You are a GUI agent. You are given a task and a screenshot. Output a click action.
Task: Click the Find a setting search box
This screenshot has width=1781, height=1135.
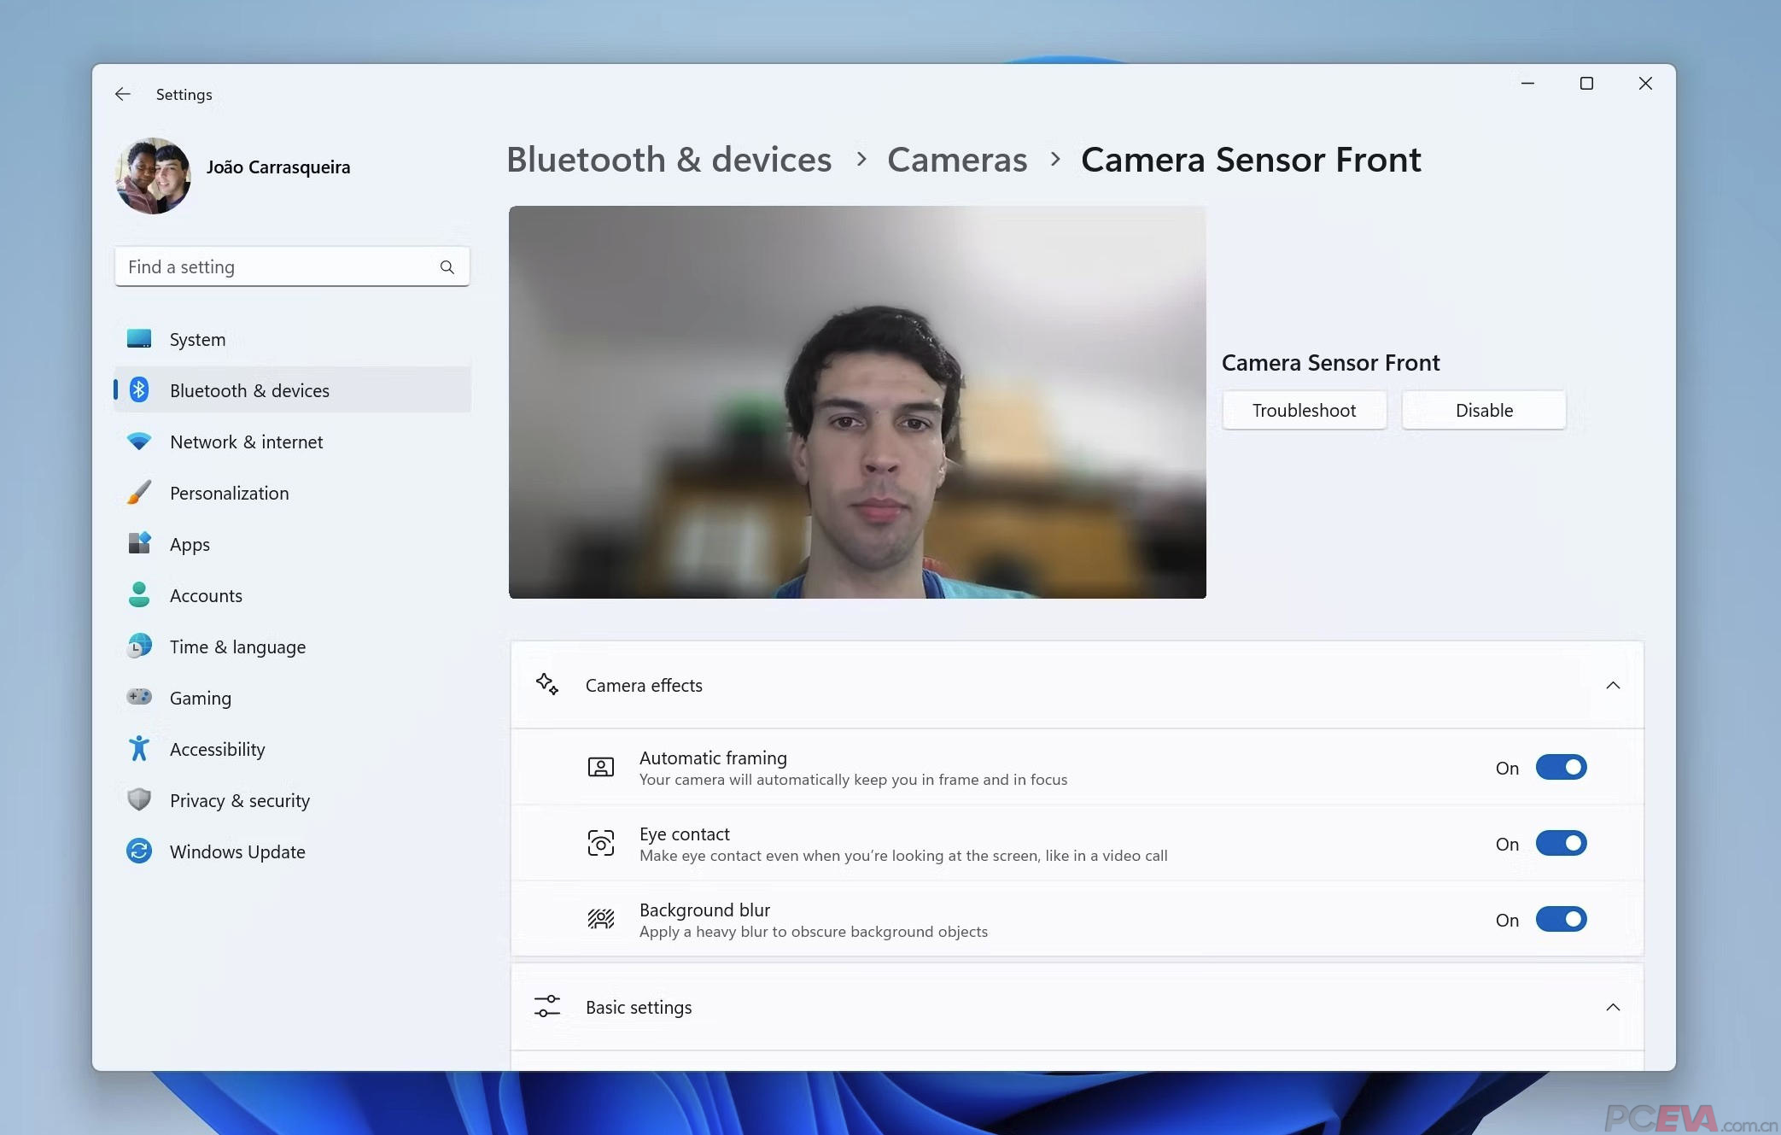point(292,266)
